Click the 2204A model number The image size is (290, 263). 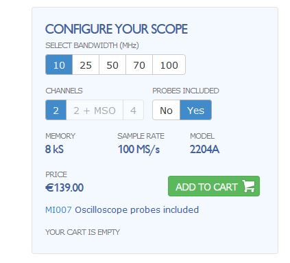(x=204, y=149)
